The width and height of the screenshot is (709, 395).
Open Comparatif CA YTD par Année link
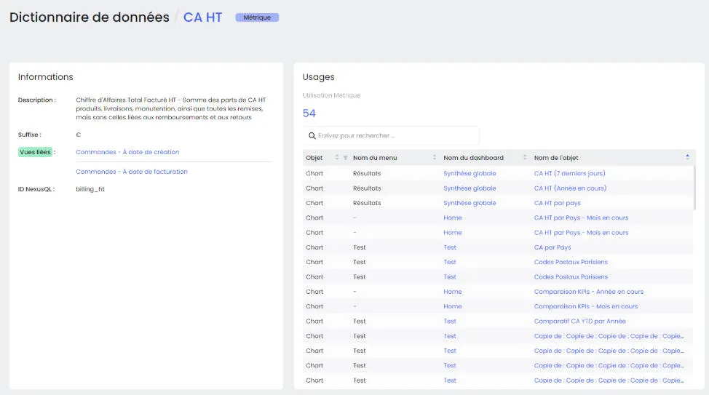pyautogui.click(x=579, y=322)
